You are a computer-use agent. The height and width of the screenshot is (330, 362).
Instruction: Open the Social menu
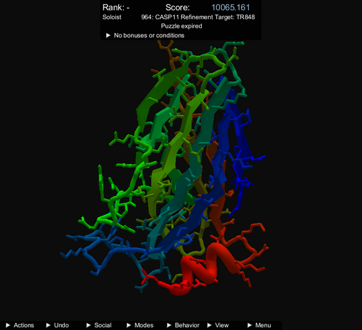click(99, 325)
